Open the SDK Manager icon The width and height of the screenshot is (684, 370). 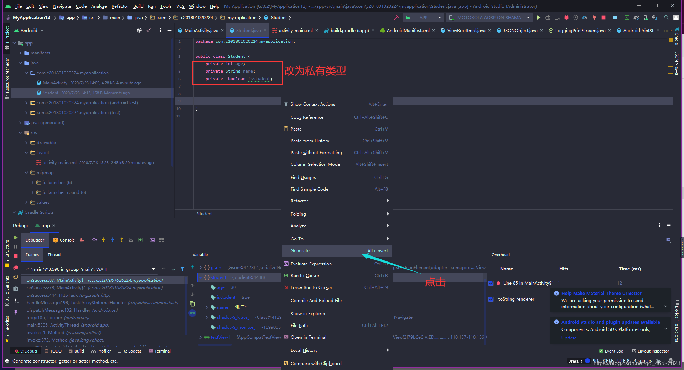[x=655, y=17]
